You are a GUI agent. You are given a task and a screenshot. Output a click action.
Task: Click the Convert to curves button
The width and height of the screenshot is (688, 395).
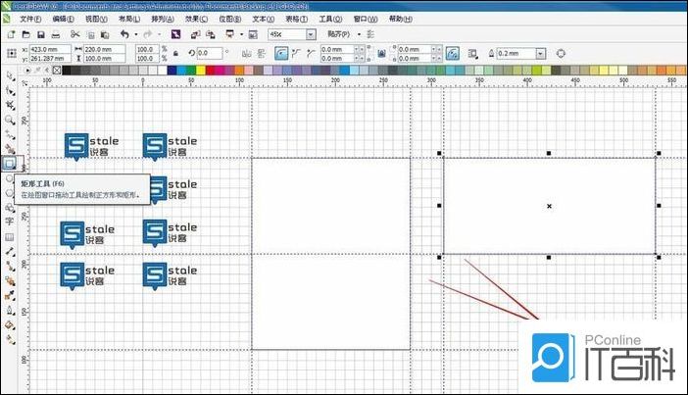pyautogui.click(x=561, y=54)
